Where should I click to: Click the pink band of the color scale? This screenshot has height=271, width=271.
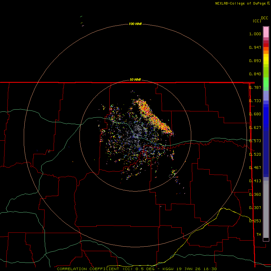266,32
